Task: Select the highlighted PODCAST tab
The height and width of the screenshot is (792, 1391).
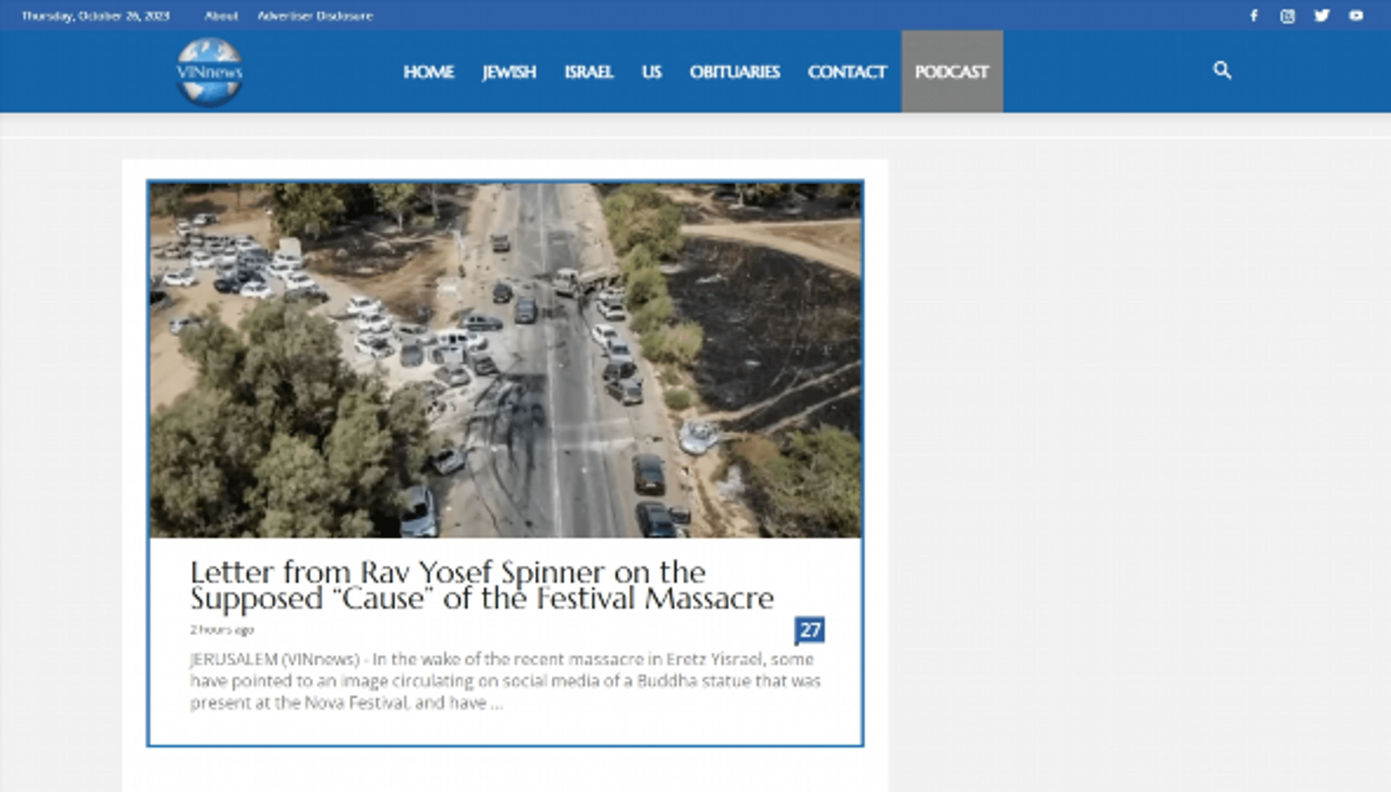Action: 952,72
